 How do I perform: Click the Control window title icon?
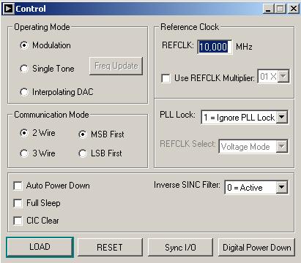[9, 9]
